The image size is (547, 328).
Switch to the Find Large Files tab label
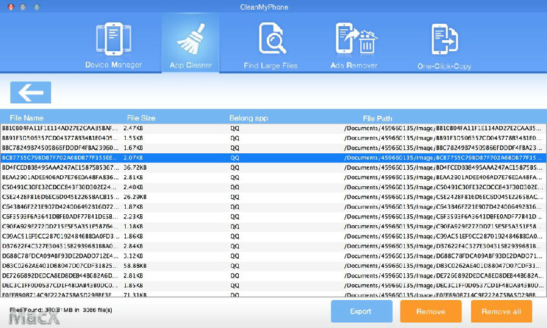click(271, 66)
